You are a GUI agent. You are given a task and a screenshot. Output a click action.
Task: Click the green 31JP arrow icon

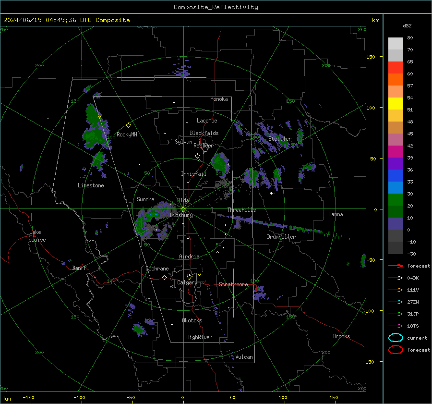[396, 314]
